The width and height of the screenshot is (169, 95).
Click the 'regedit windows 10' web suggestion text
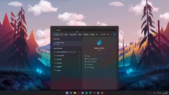(x=62, y=52)
